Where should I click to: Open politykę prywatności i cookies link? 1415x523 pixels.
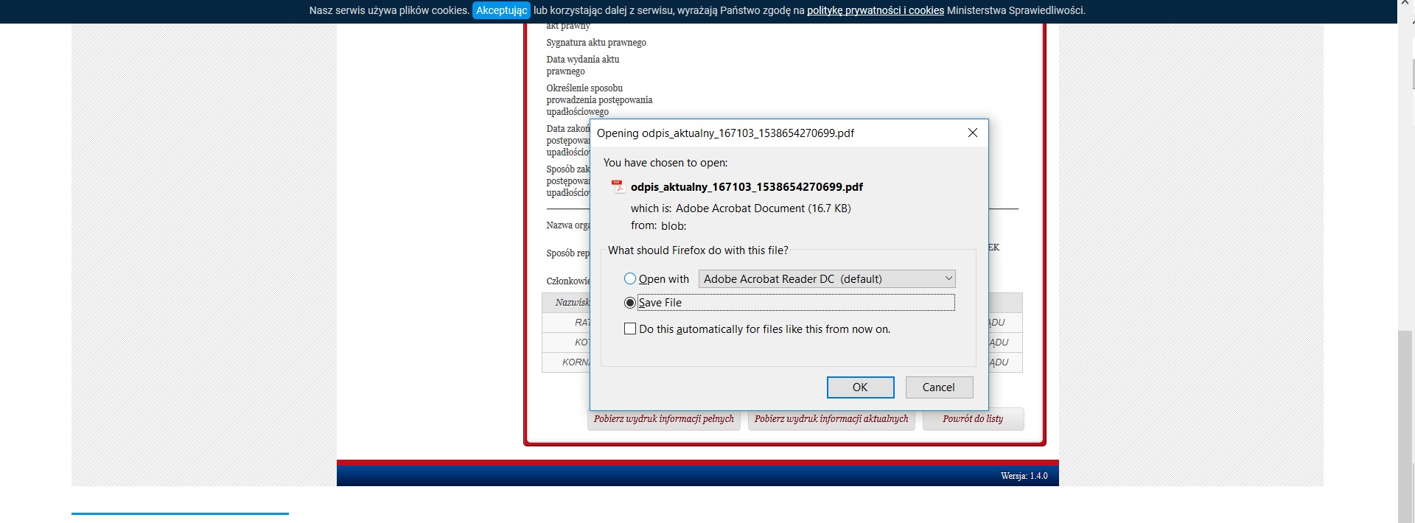(x=876, y=10)
